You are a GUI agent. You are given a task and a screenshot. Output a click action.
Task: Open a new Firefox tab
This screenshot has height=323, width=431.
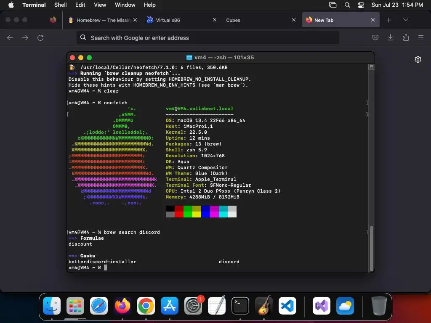tap(388, 20)
